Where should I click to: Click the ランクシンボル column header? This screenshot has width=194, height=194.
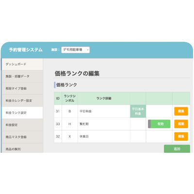pyautogui.click(x=70, y=98)
